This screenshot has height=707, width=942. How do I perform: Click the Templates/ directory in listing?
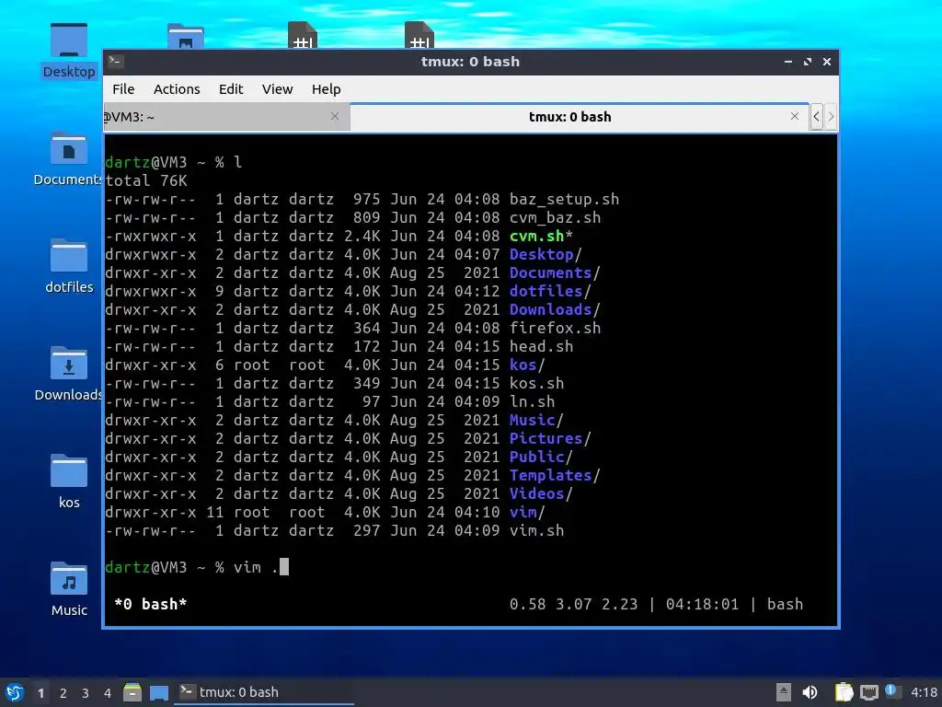555,475
